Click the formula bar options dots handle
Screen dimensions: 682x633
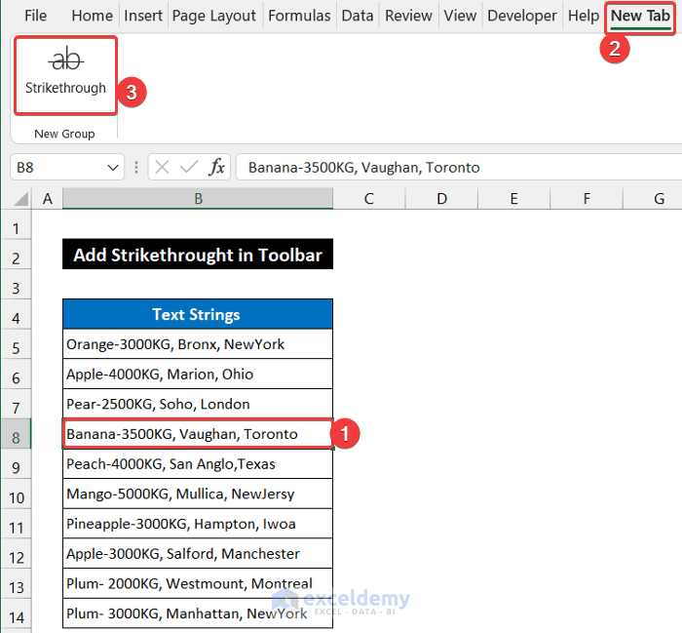136,167
